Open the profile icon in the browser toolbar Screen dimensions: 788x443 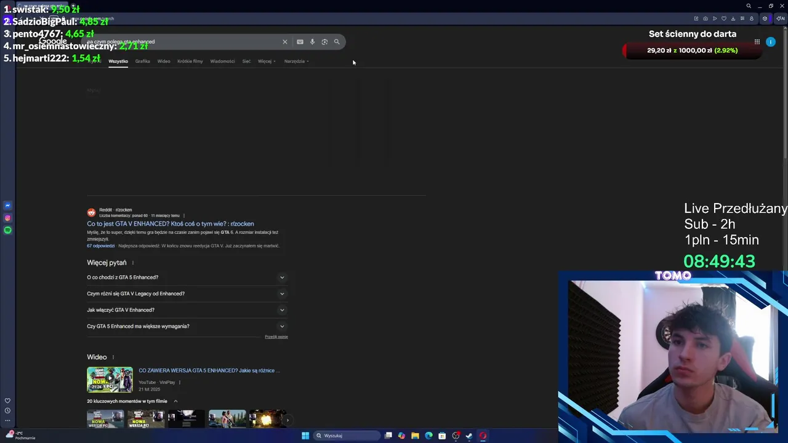click(x=751, y=18)
